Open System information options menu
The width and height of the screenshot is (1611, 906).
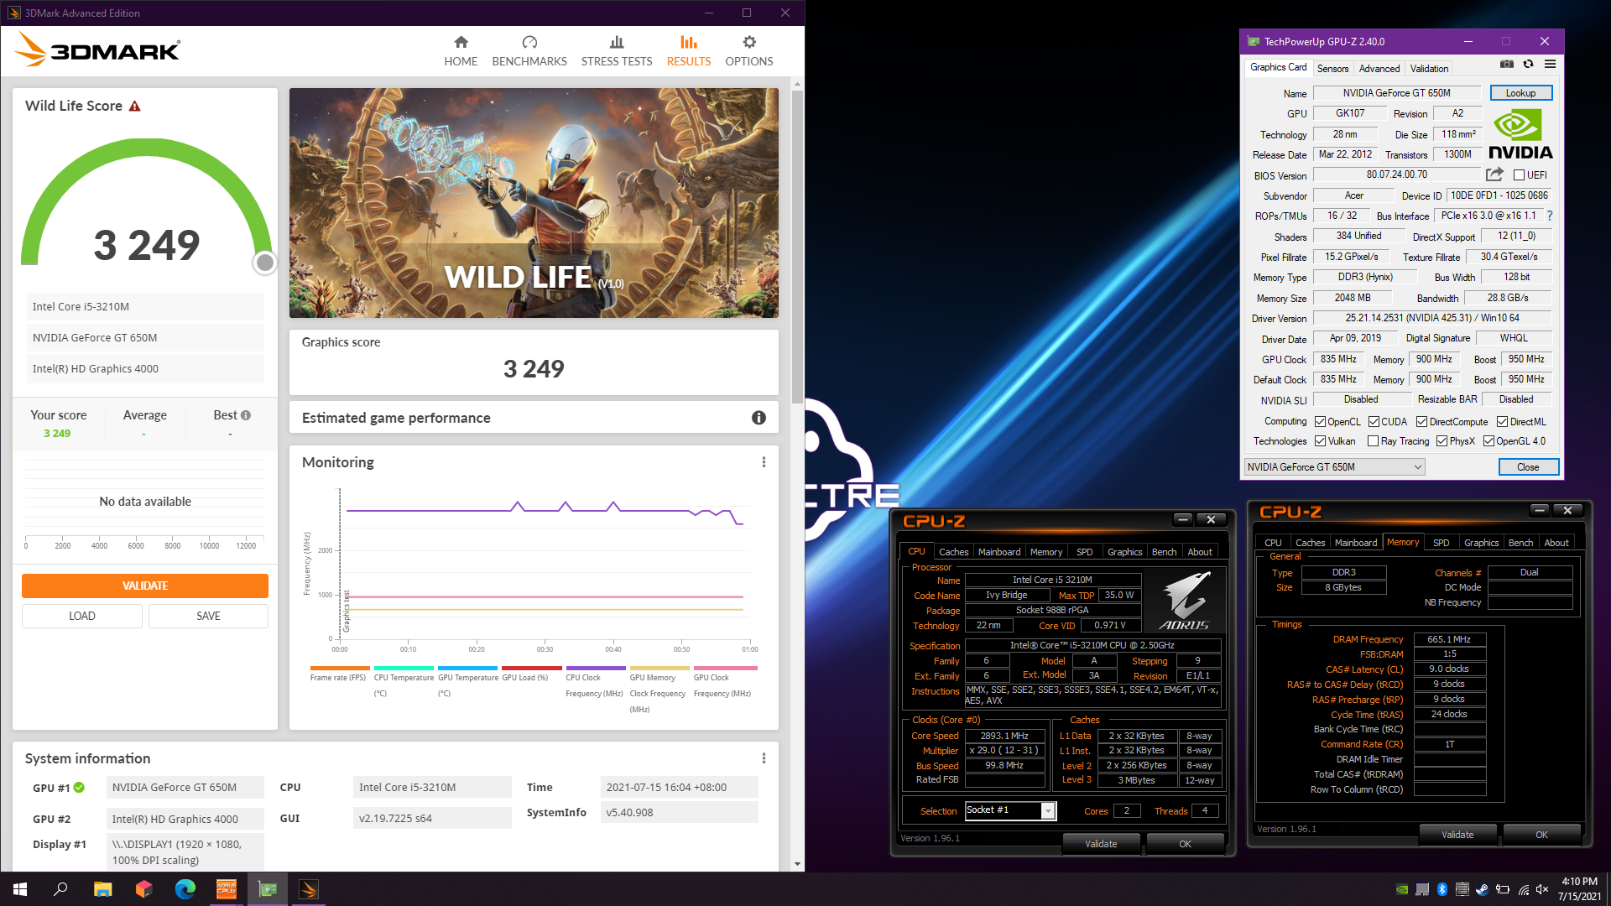pyautogui.click(x=764, y=758)
